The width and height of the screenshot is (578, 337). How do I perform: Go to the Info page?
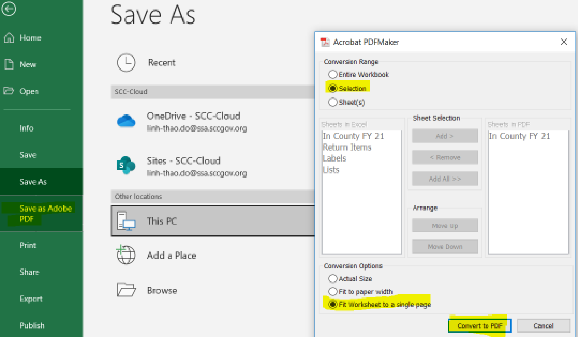[x=41, y=128]
